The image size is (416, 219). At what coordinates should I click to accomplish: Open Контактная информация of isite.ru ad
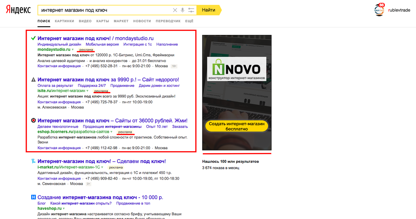point(59,102)
